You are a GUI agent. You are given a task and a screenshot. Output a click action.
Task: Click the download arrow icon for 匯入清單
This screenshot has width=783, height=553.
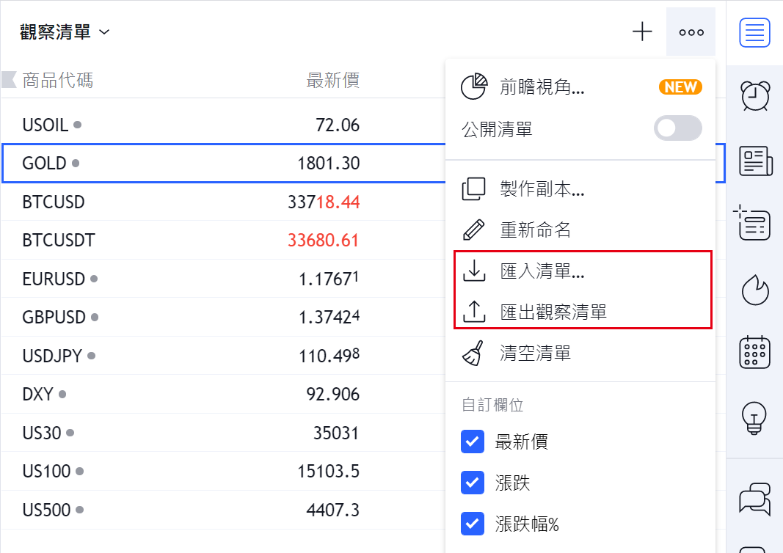click(474, 271)
